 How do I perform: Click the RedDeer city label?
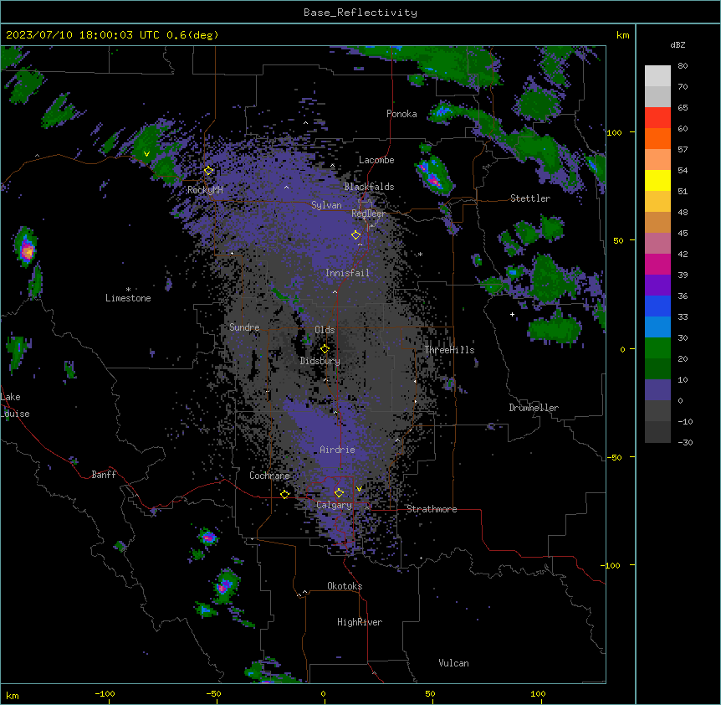(x=368, y=214)
